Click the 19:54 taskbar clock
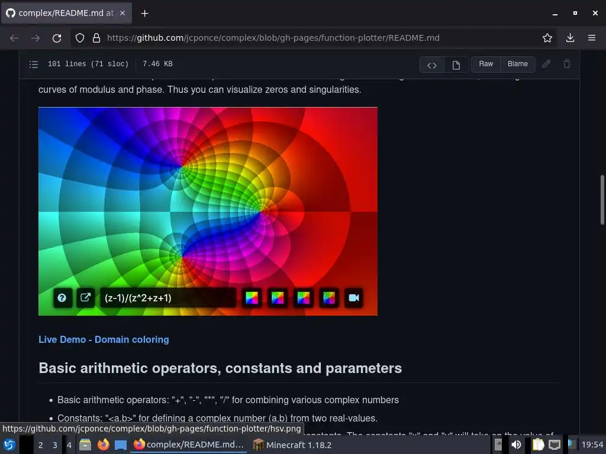Image resolution: width=606 pixels, height=454 pixels. 592,445
